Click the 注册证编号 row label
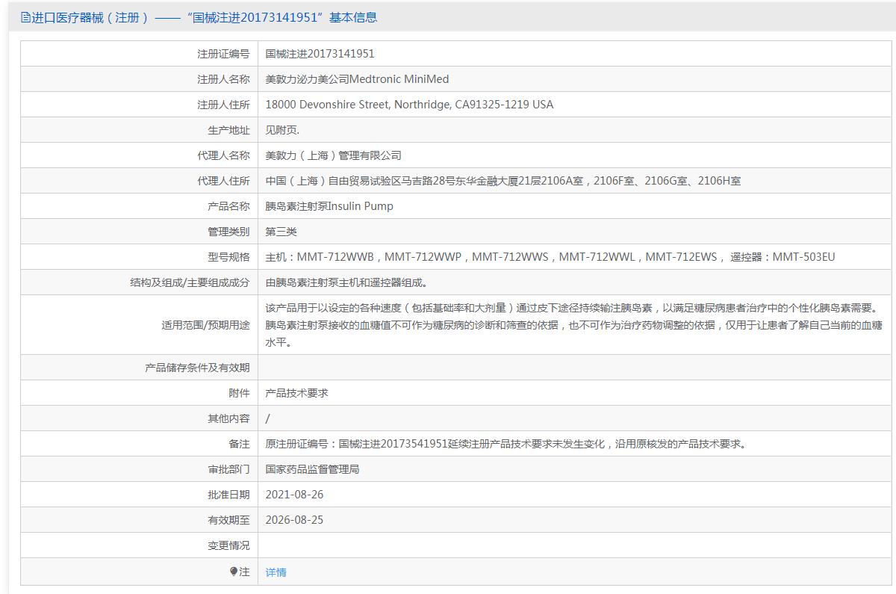896x594 pixels. tap(223, 54)
